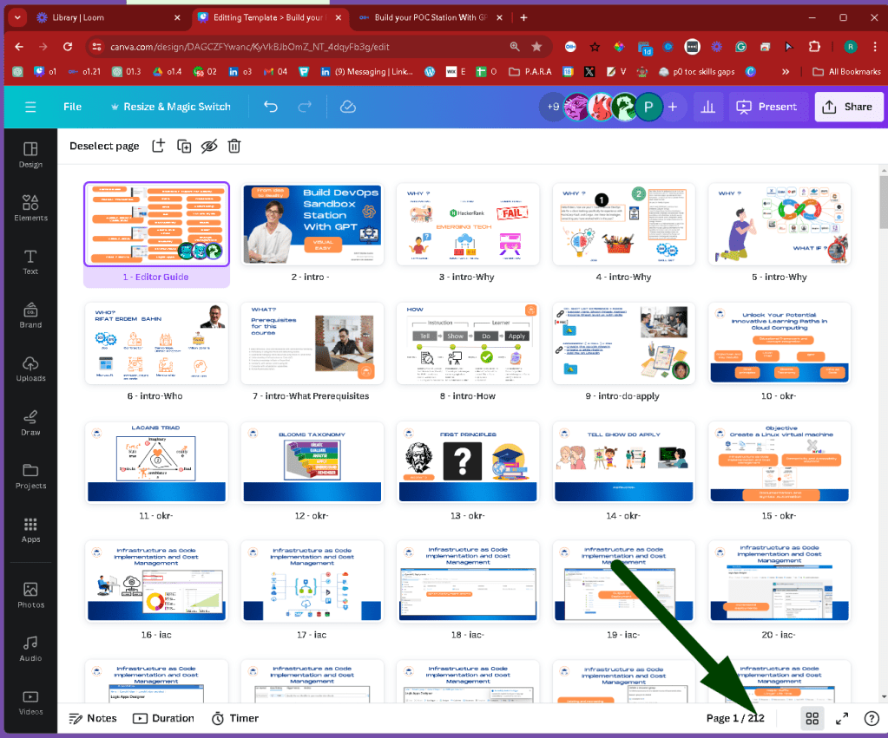Image resolution: width=888 pixels, height=738 pixels.
Task: Open the Chrome profile avatar R
Action: 850,47
